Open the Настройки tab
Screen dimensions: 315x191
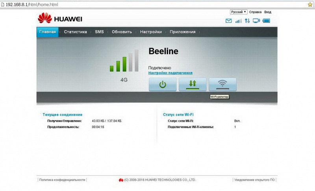coord(151,32)
